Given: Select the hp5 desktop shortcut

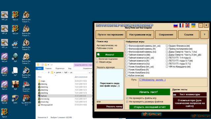Looking at the screenshot, I should click(x=15, y=58).
